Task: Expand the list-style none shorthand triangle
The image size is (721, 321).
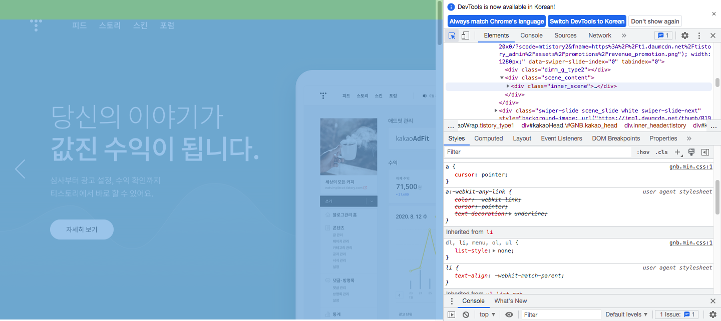Action: (x=494, y=251)
